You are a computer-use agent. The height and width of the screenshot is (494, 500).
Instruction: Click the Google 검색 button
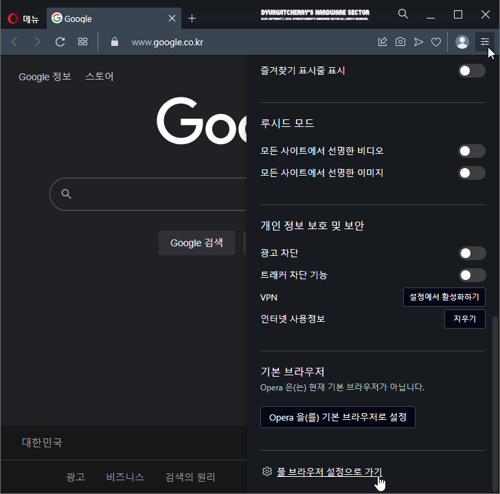pos(196,243)
